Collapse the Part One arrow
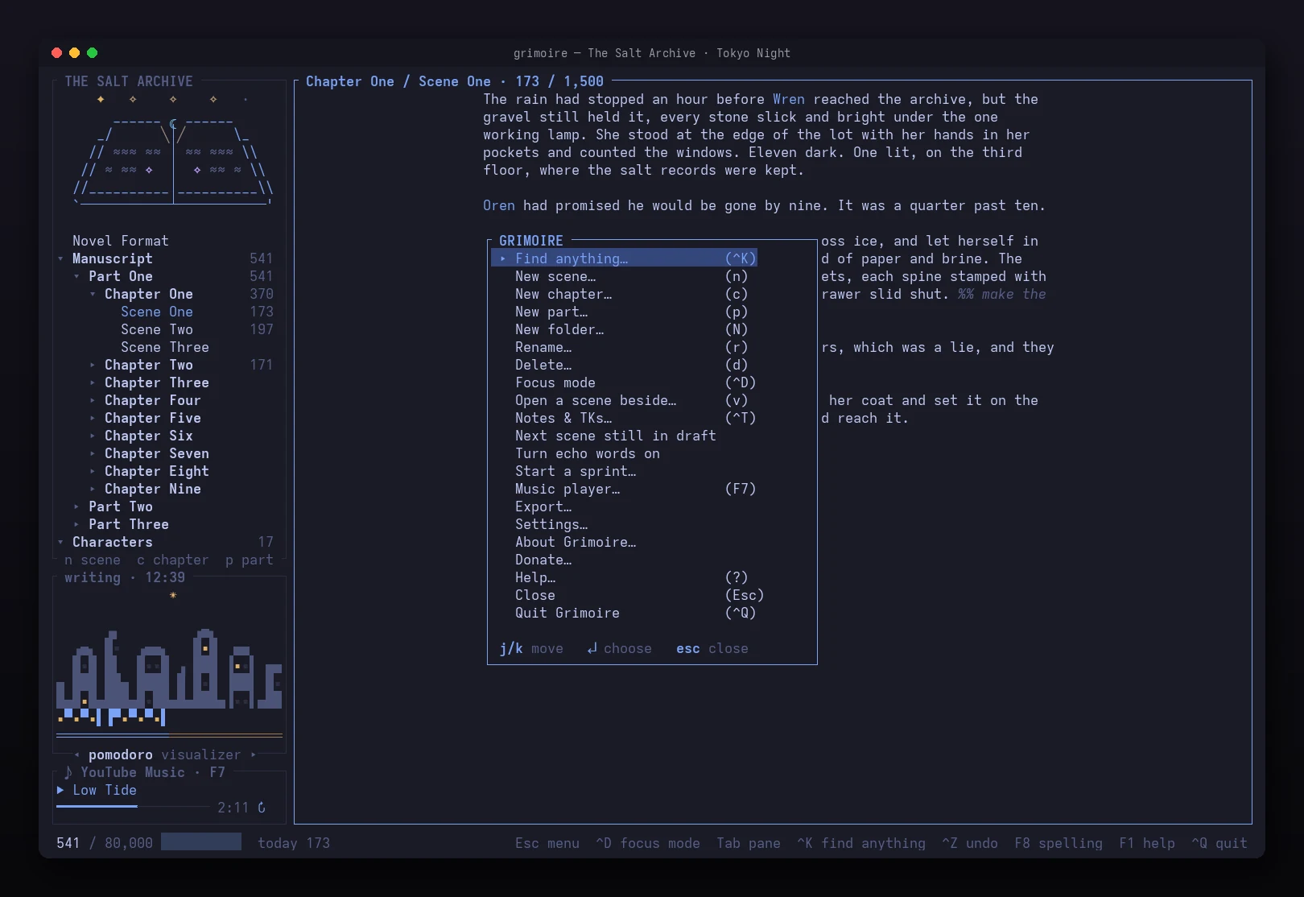Screen dimensions: 1304x897 coord(76,276)
